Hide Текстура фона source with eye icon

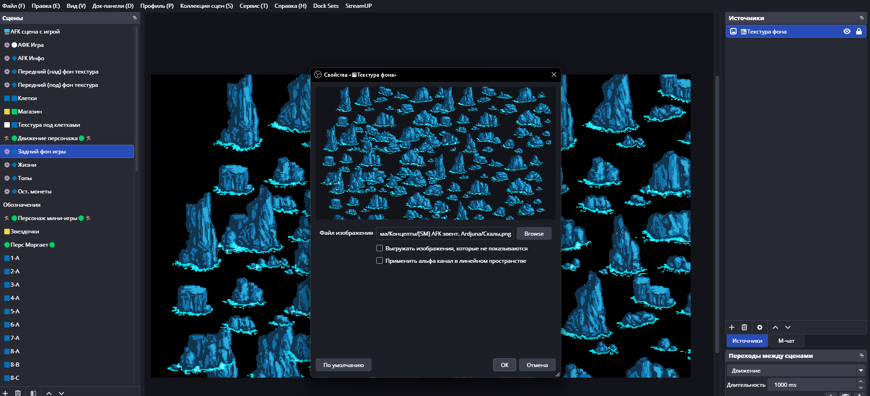click(847, 31)
